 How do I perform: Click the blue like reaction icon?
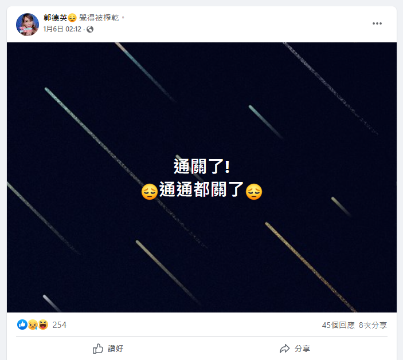point(22,325)
